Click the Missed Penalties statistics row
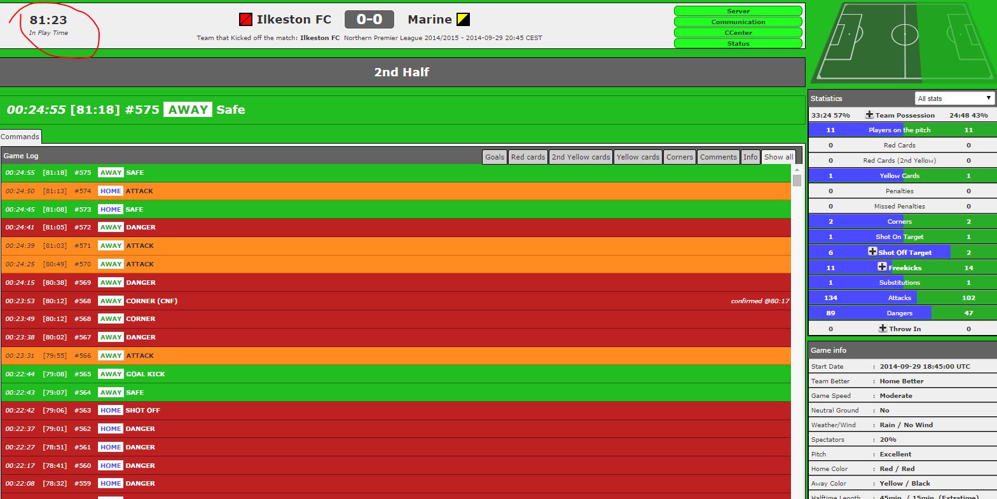Screen dimensions: 997x499 click(902, 206)
